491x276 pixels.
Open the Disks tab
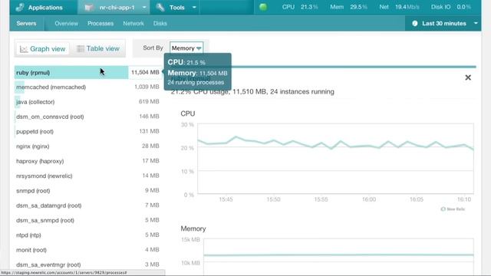[x=160, y=24]
